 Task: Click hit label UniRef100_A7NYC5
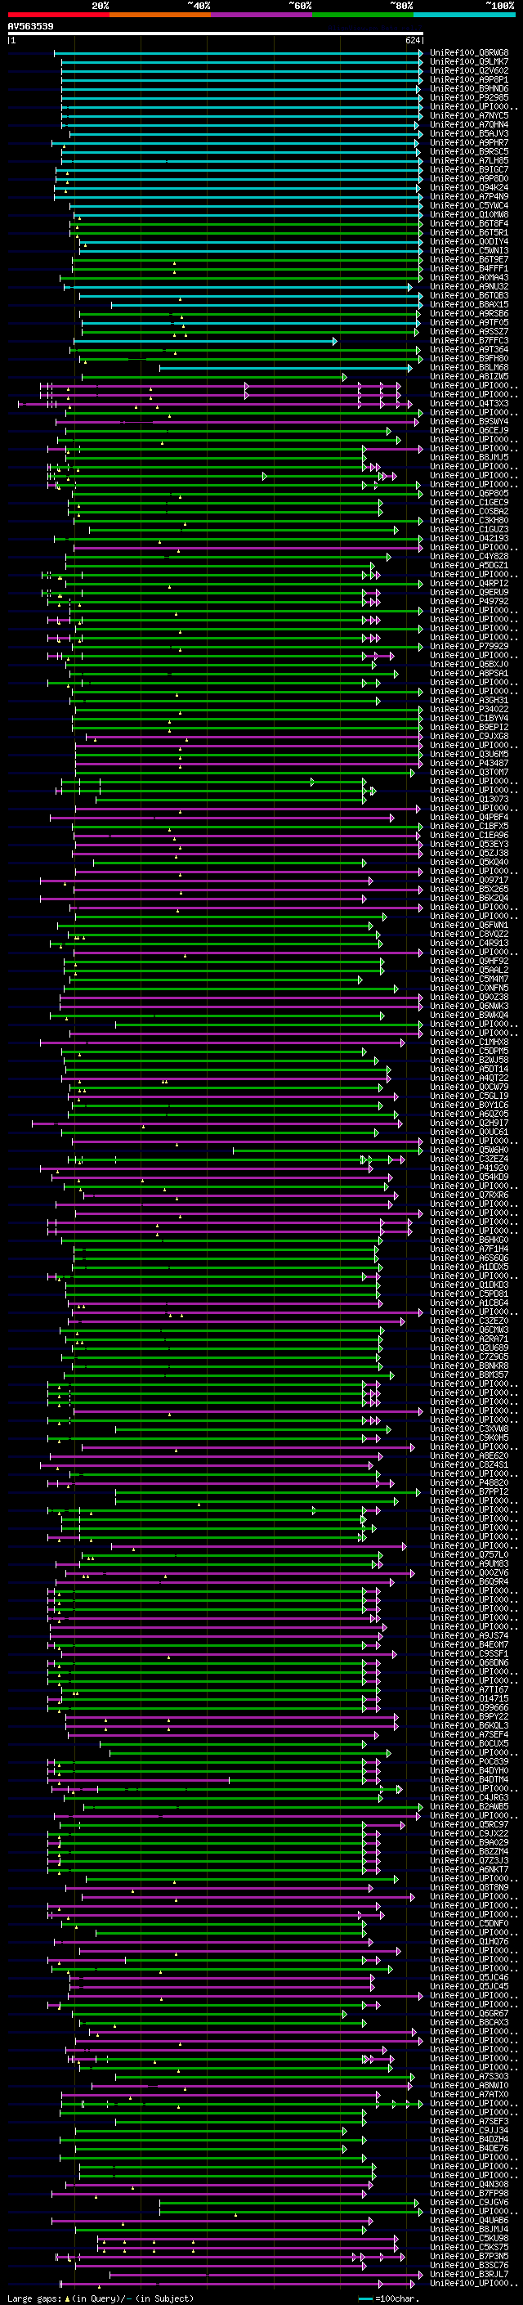(469, 115)
